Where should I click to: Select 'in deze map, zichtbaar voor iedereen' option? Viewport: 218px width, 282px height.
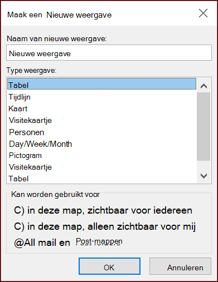(103, 210)
